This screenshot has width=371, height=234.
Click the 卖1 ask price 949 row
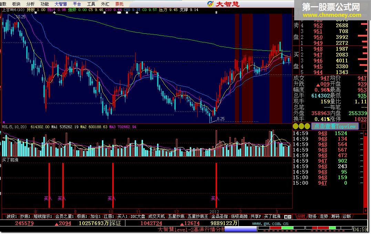pos(330,43)
